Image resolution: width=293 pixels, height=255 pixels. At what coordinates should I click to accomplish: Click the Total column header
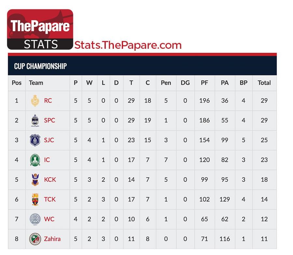[x=264, y=83]
